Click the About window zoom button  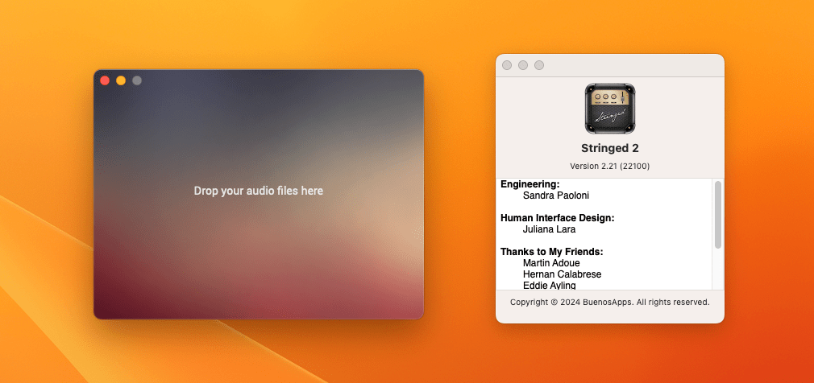click(x=539, y=65)
